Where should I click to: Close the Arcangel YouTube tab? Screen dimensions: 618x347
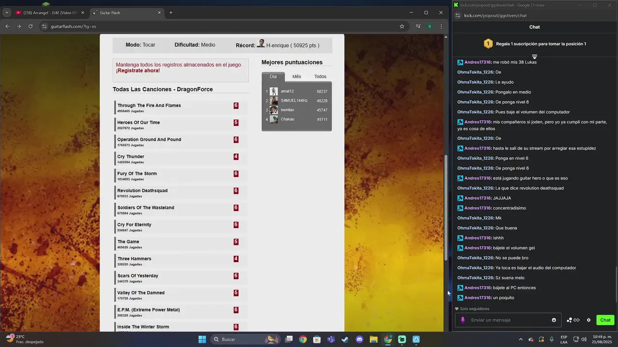pyautogui.click(x=83, y=13)
